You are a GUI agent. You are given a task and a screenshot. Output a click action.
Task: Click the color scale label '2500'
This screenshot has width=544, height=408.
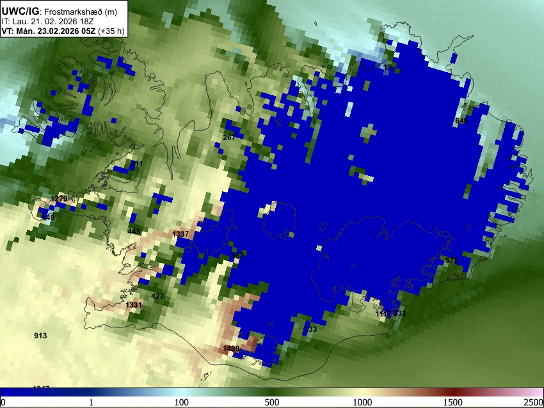coord(534,402)
